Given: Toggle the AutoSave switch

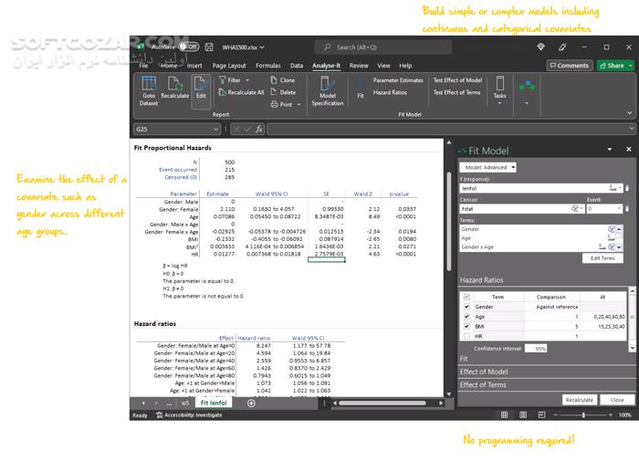Looking at the screenshot, I should pyautogui.click(x=189, y=47).
